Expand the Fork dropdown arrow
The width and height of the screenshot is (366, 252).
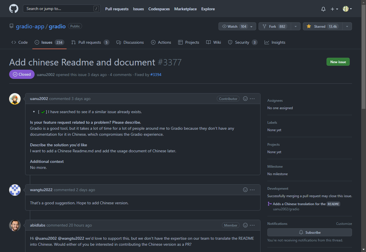tap(296, 26)
